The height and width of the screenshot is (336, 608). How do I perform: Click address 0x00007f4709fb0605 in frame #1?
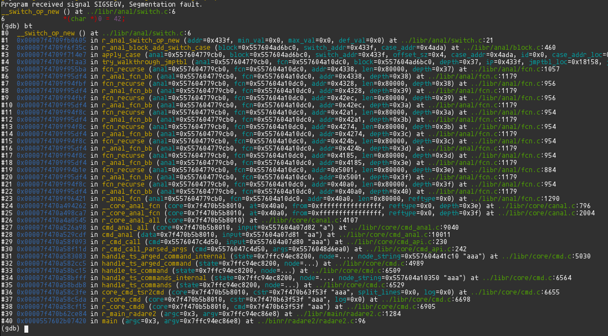(52, 40)
